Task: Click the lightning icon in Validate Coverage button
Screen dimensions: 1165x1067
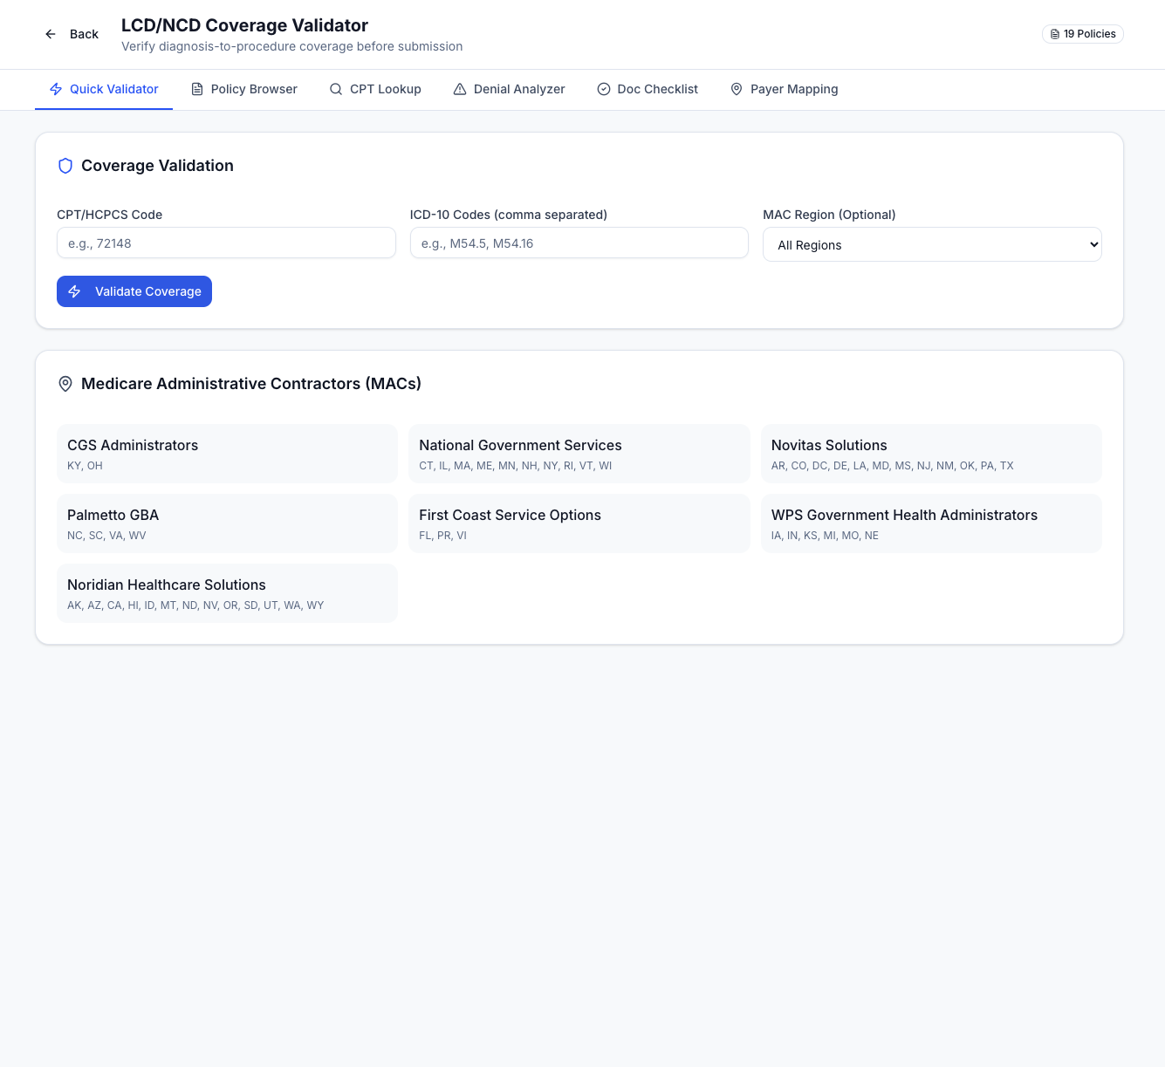Action: coord(74,291)
